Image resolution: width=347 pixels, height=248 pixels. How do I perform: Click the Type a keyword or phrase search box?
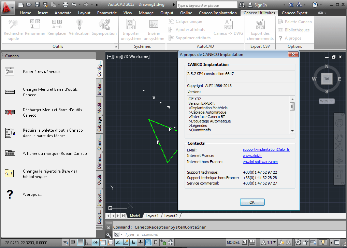pos(207,5)
